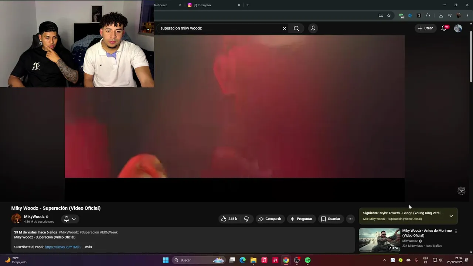Viewport: 473px width, 266px height.
Task: Click the Preguntar button
Action: pyautogui.click(x=302, y=219)
